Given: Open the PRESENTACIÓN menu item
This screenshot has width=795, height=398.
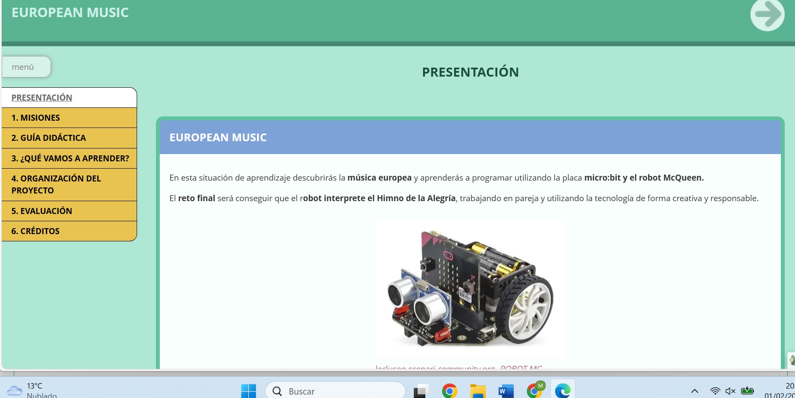Looking at the screenshot, I should 42,98.
